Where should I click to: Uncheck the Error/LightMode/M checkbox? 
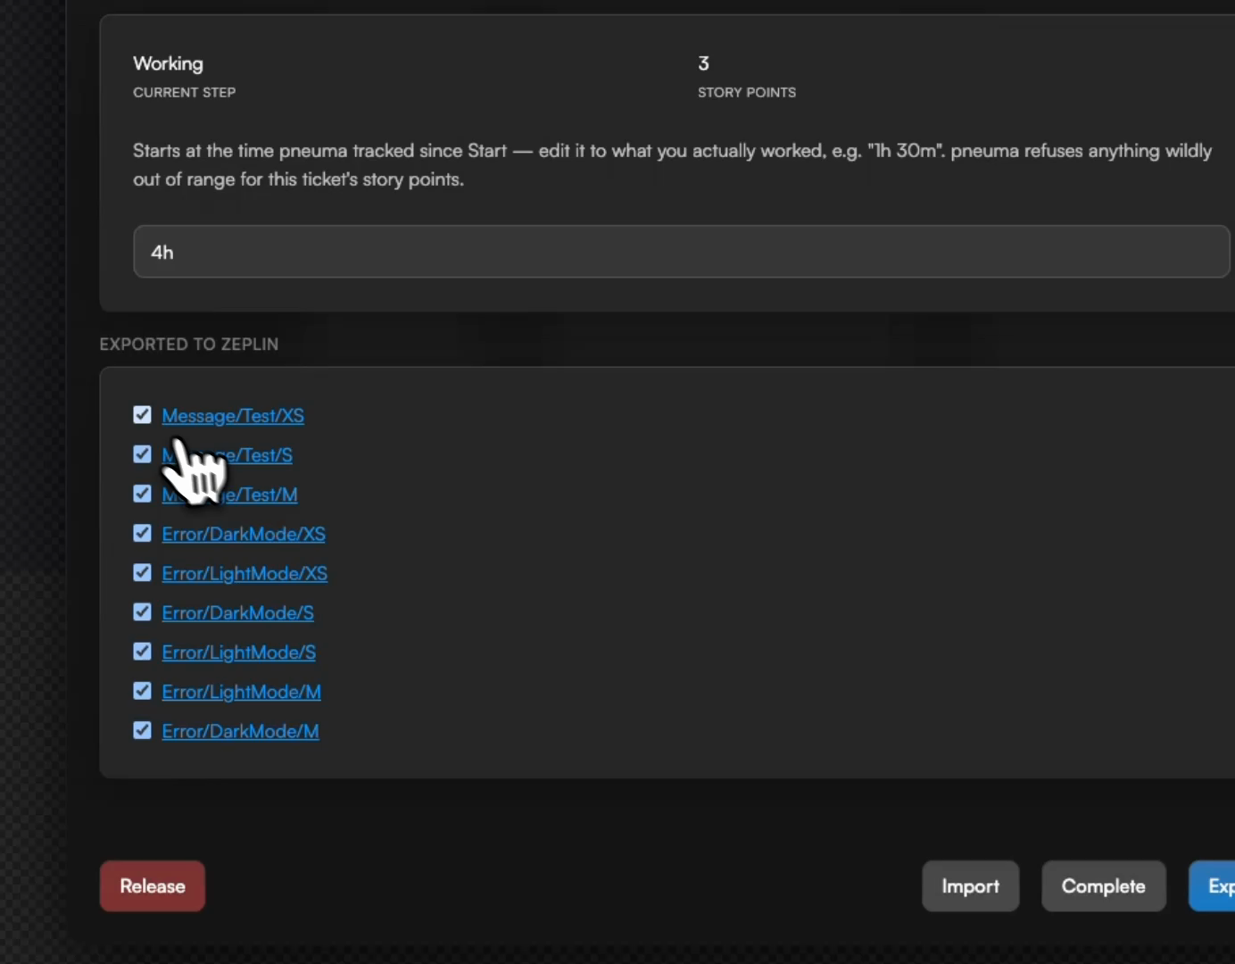click(142, 691)
